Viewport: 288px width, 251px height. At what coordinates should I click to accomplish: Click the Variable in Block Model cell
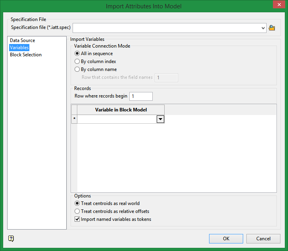[117, 119]
